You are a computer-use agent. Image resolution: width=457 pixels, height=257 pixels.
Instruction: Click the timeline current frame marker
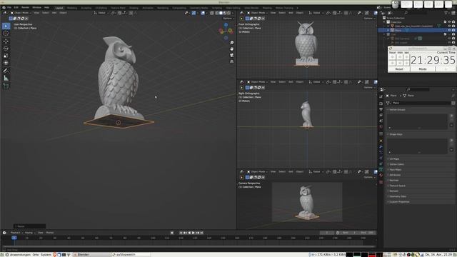(x=14, y=238)
